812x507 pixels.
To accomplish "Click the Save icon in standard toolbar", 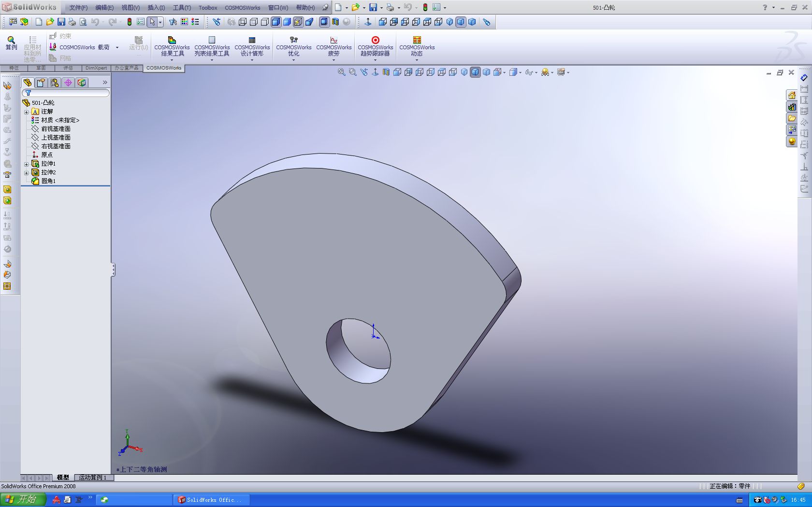I will click(x=61, y=22).
